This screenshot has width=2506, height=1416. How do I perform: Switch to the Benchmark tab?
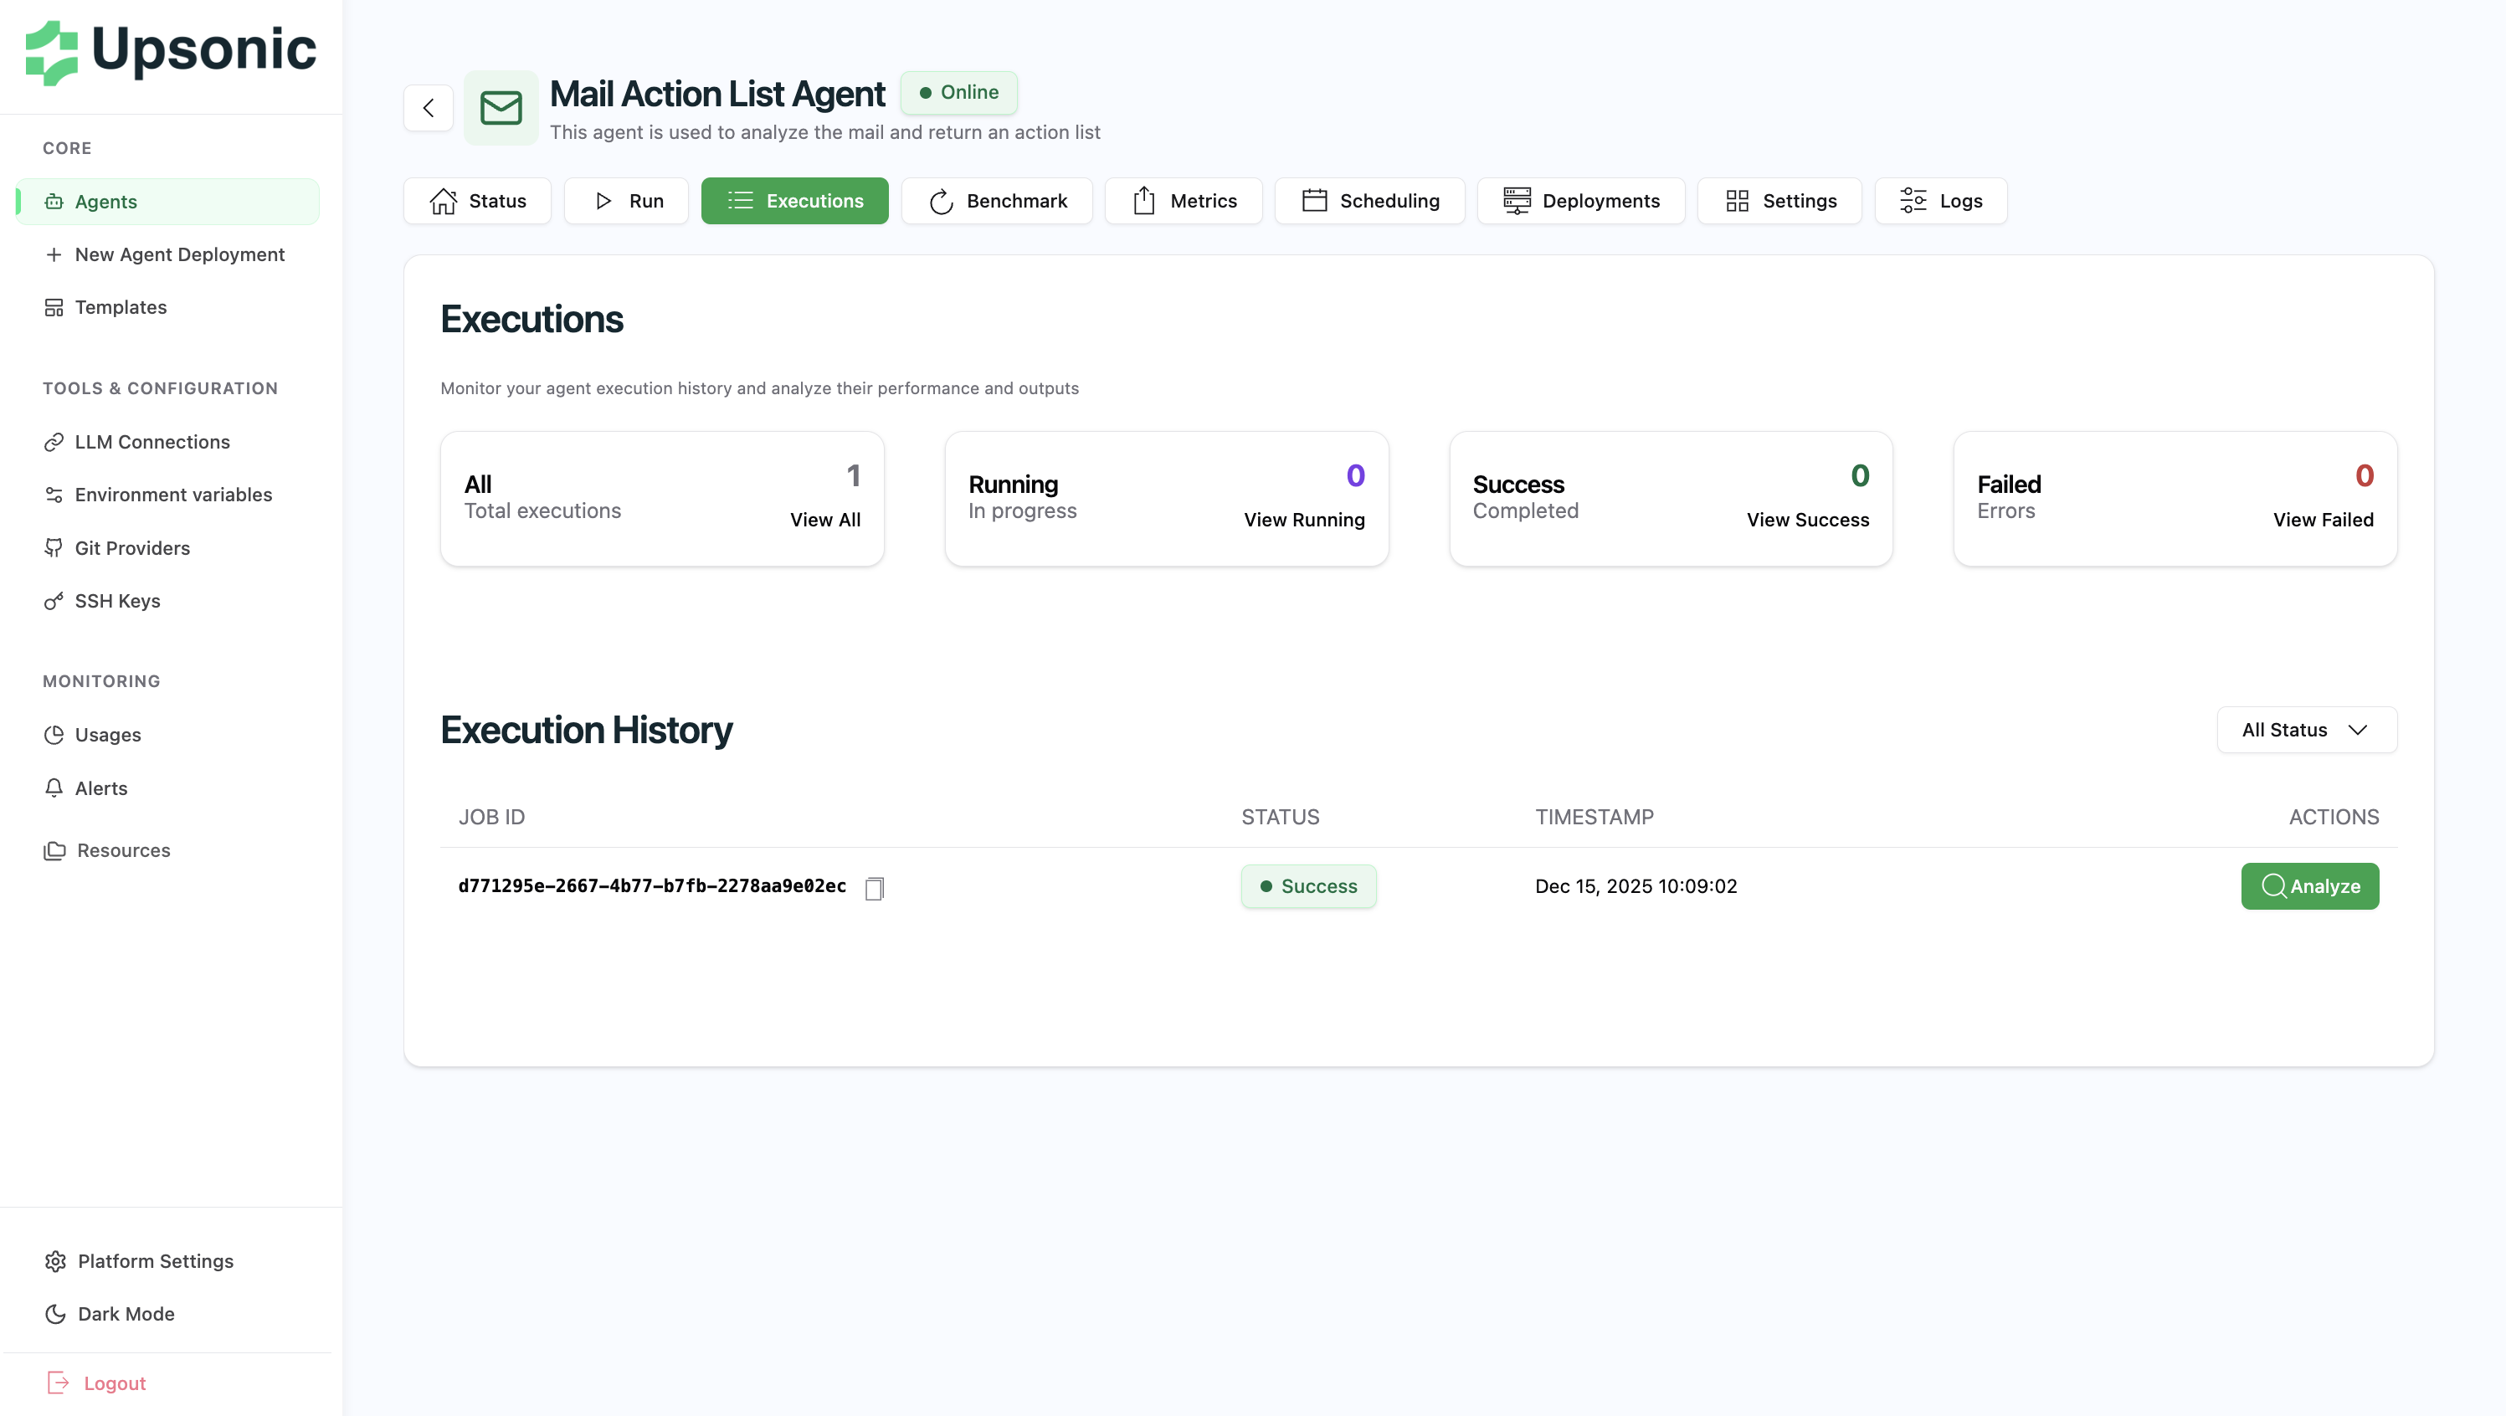point(996,202)
